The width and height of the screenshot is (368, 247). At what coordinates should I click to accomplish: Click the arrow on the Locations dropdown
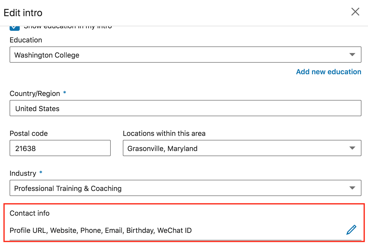(x=352, y=148)
